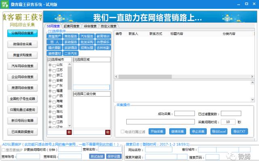Open 微信综合采集 from the sidebar
The image size is (259, 168).
tap(23, 44)
